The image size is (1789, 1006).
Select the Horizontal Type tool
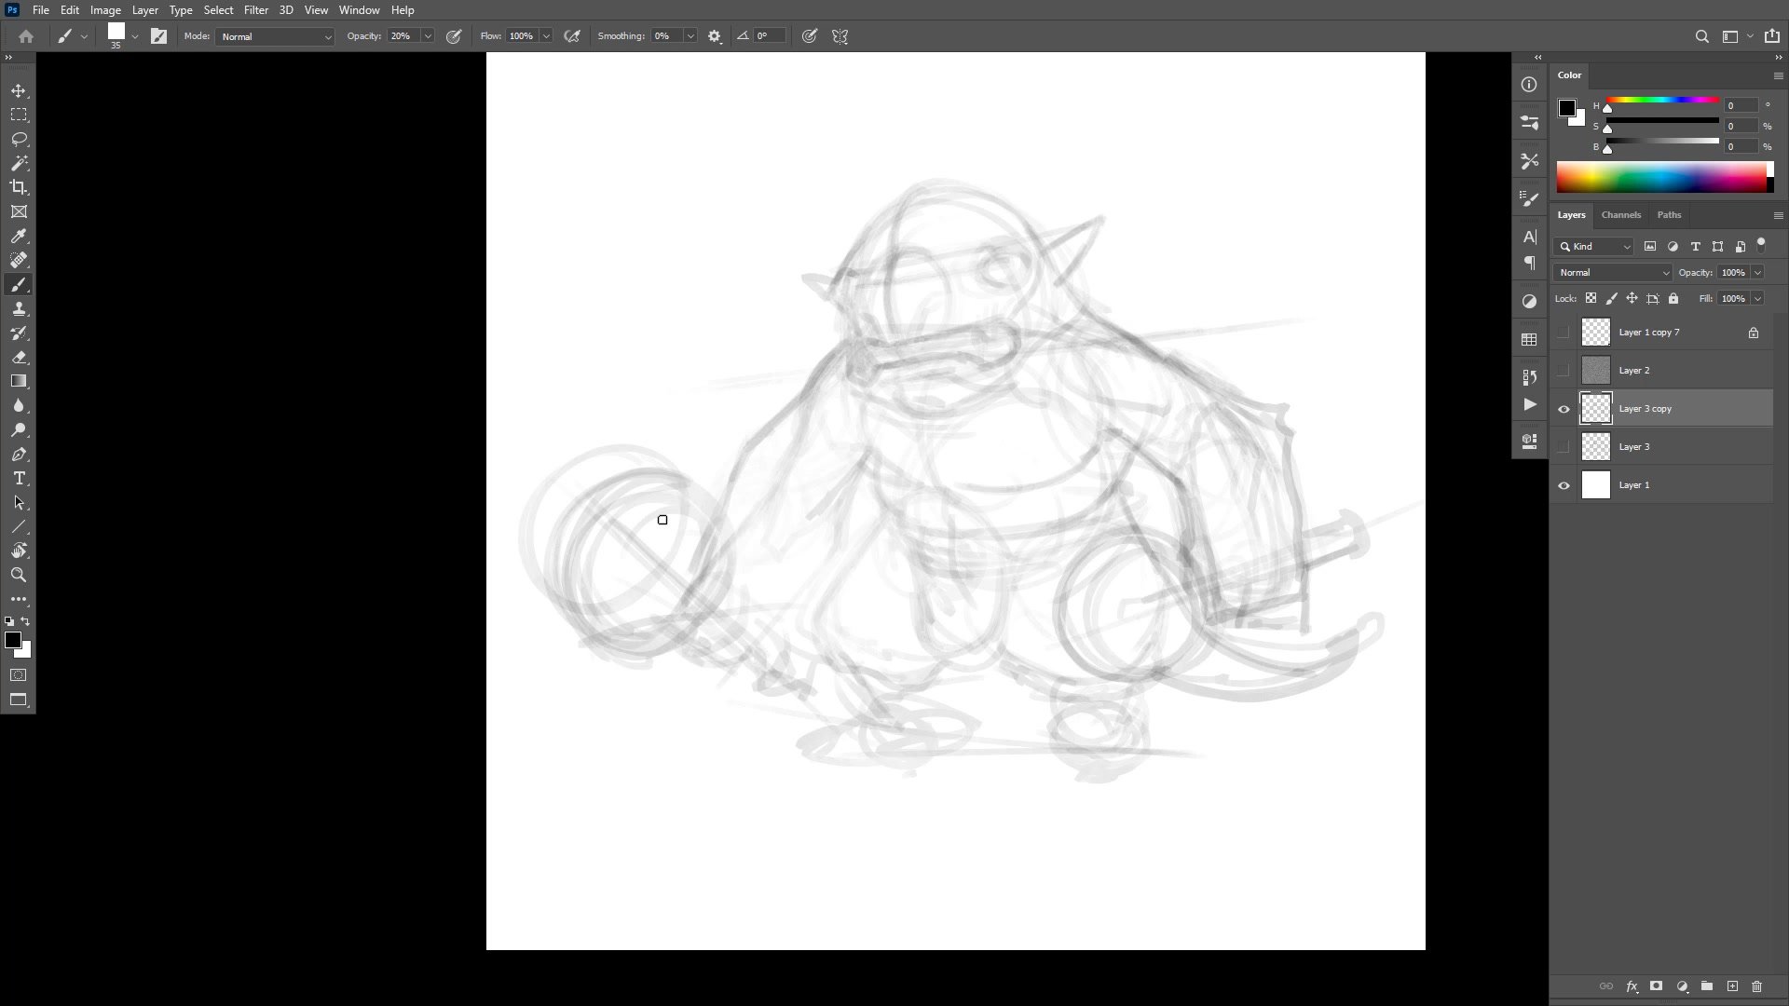19,479
